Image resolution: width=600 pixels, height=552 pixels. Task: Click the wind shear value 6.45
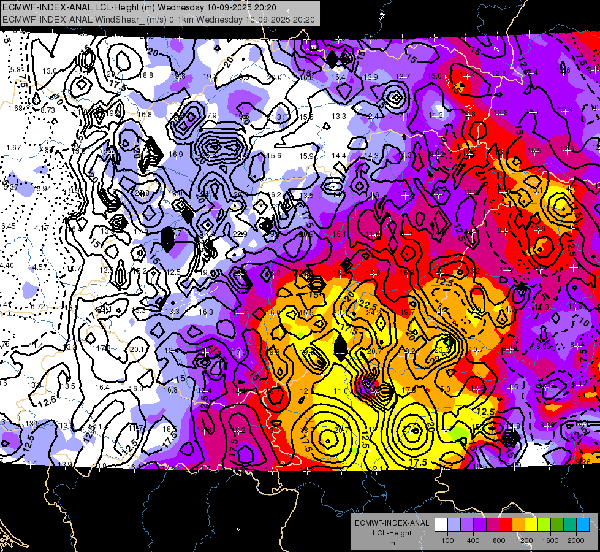[x=9, y=226]
